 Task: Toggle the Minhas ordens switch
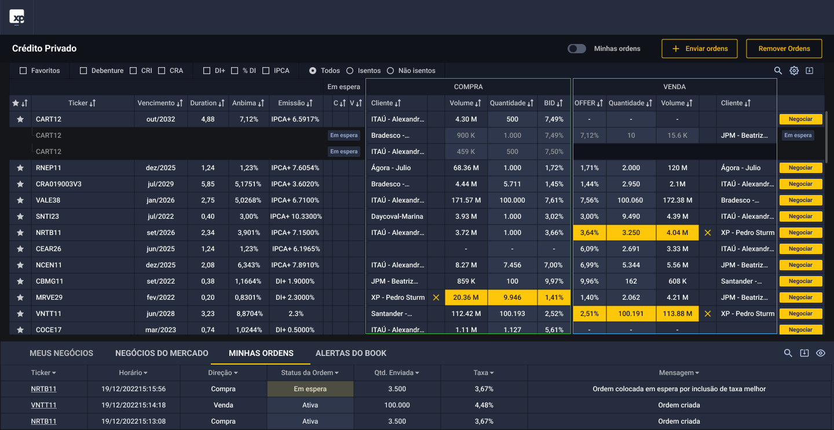tap(576, 49)
